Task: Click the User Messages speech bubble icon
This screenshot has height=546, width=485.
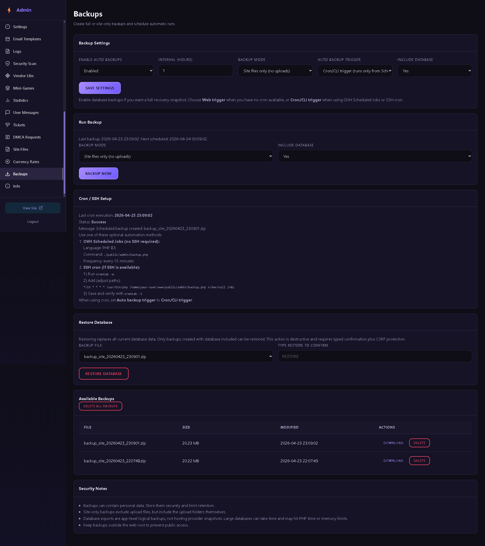Action: (8, 112)
